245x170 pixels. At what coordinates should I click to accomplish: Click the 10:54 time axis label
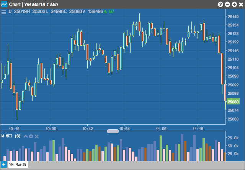click(124, 129)
